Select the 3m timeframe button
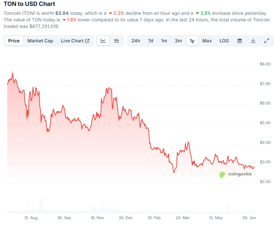The width and height of the screenshot is (274, 227). pos(178,40)
